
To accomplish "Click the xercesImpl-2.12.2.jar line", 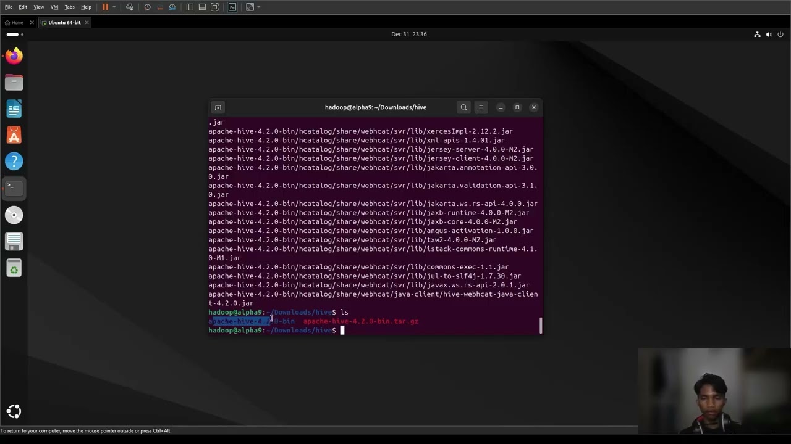I will [x=360, y=131].
